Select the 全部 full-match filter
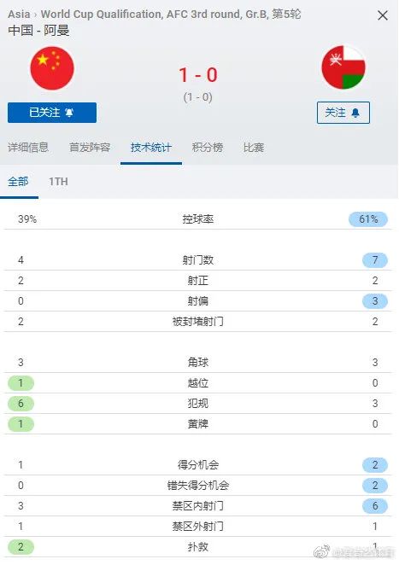 (18, 181)
